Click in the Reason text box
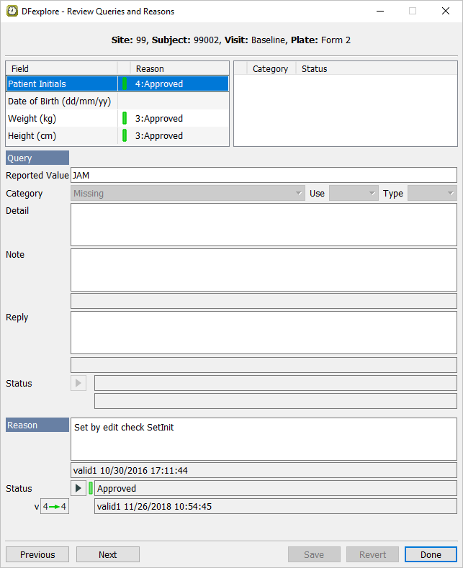Viewport: 463px width, 568px height. tap(264, 439)
